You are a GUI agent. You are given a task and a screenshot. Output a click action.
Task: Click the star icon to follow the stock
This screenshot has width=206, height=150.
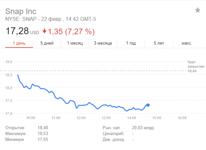[x=198, y=10]
